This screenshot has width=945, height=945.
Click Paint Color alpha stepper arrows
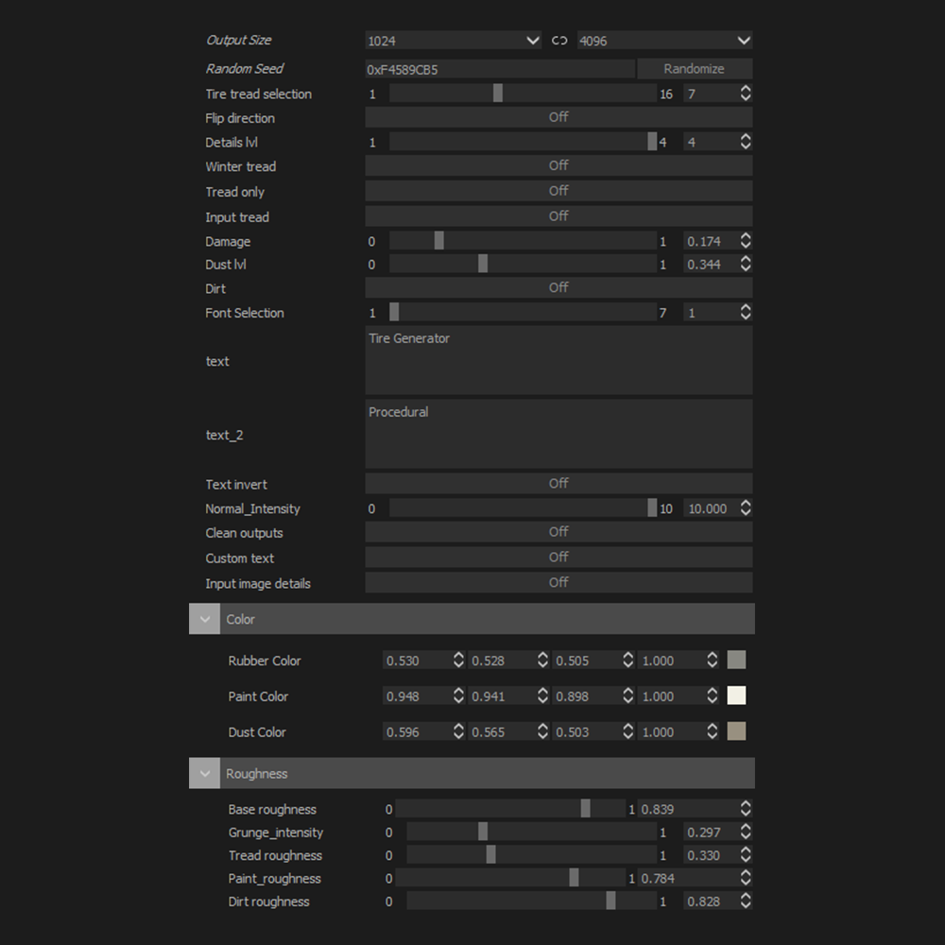click(713, 696)
